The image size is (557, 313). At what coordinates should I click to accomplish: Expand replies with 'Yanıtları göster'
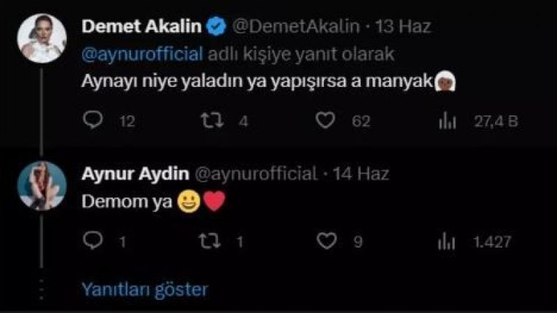145,287
